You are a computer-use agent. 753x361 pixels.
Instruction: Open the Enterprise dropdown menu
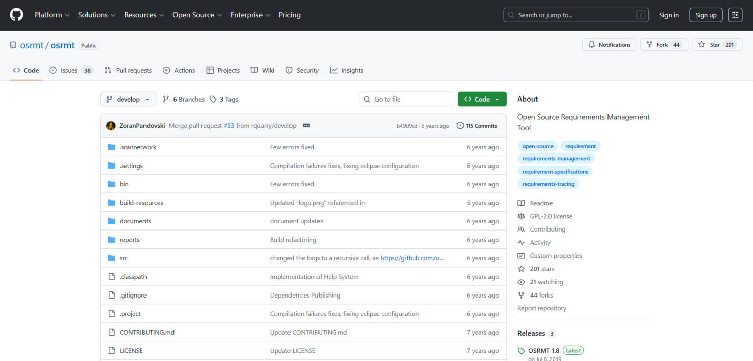tap(250, 15)
